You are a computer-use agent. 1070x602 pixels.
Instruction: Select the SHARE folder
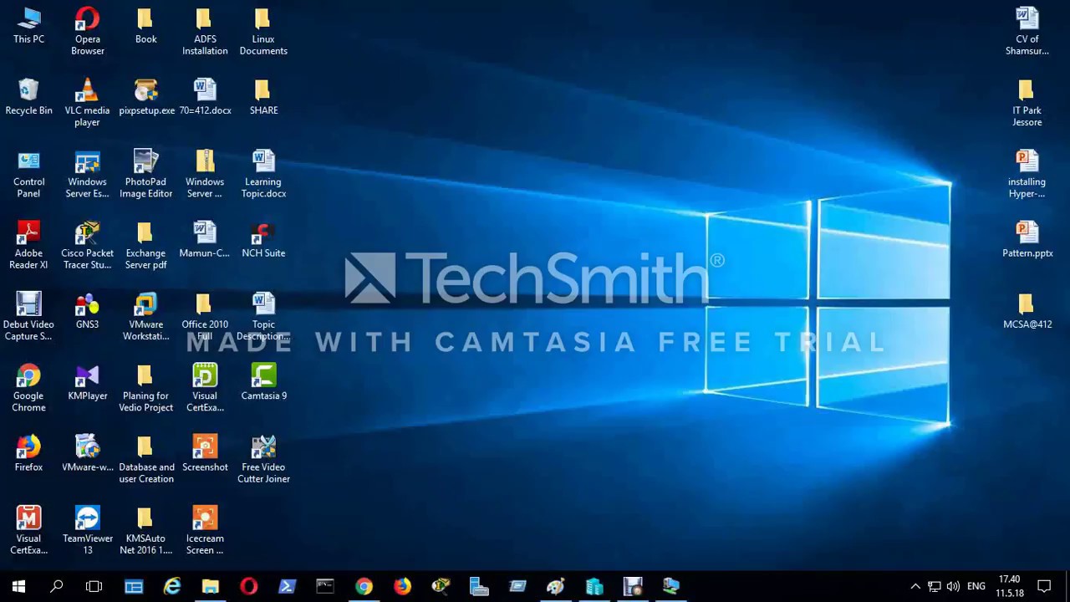(263, 97)
